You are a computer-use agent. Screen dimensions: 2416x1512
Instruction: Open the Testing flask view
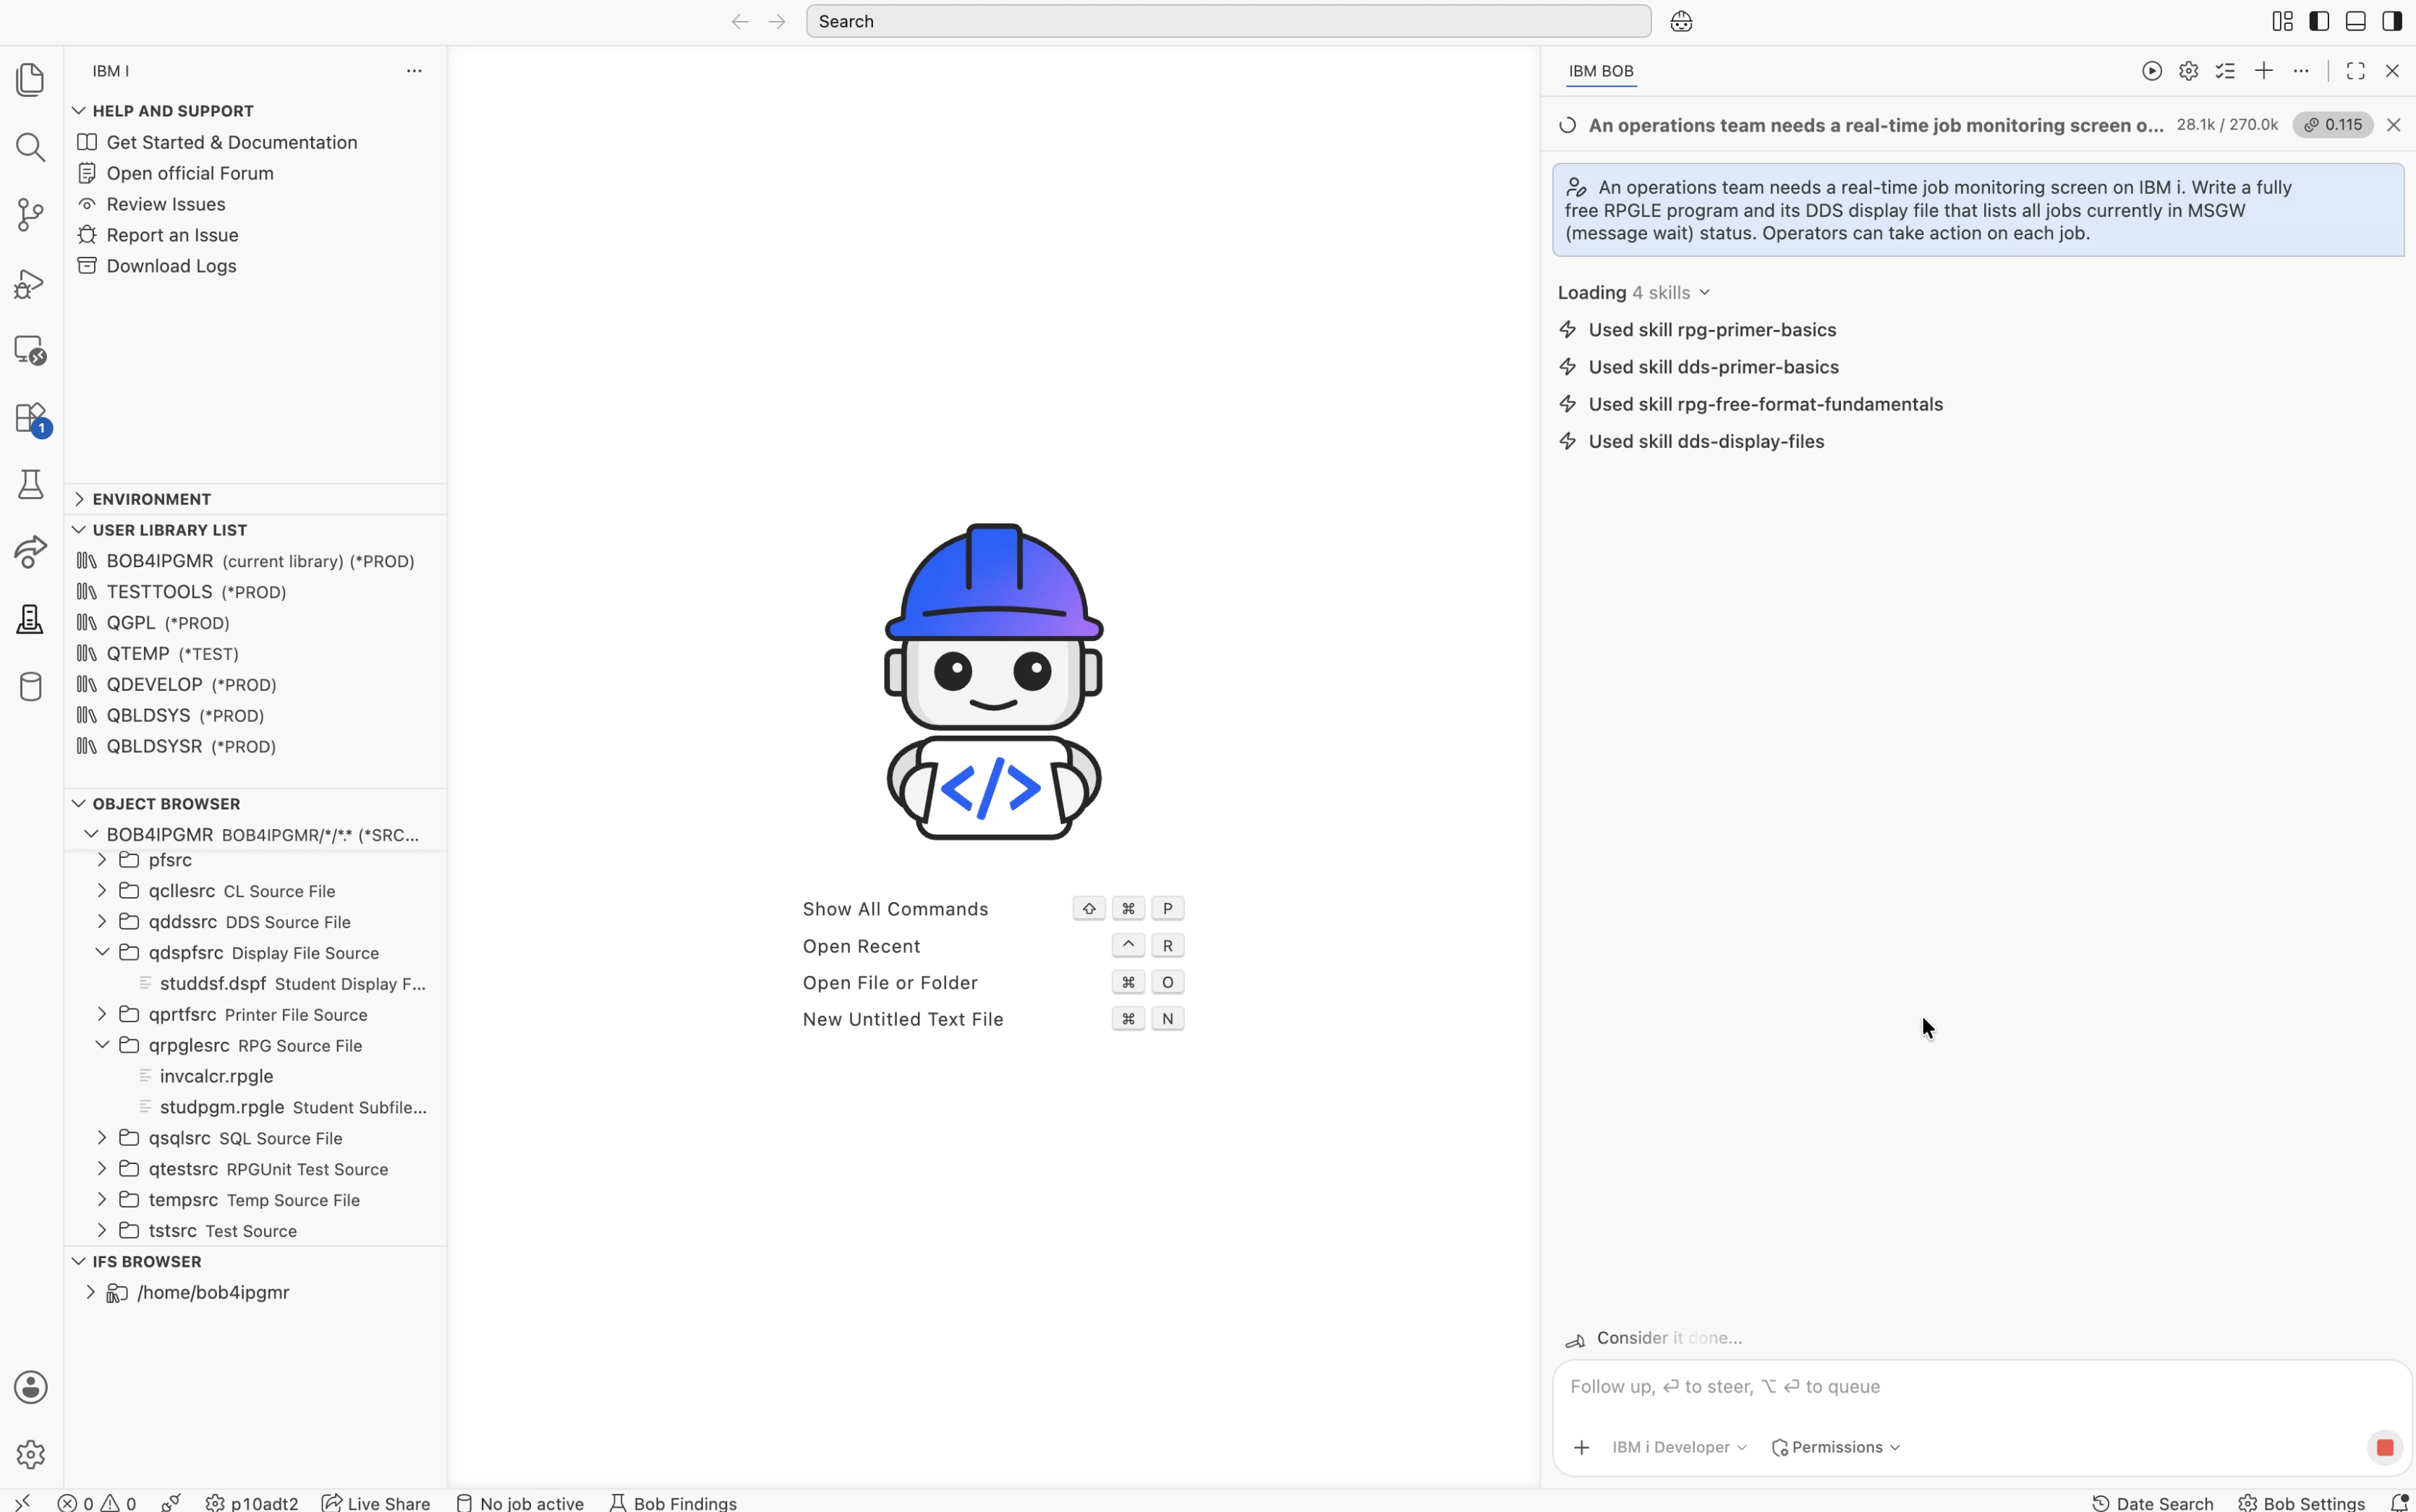coord(30,485)
